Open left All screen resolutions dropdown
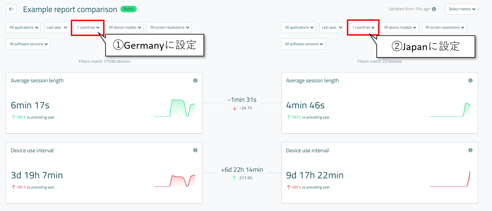This screenshot has width=492, height=211. click(x=169, y=28)
